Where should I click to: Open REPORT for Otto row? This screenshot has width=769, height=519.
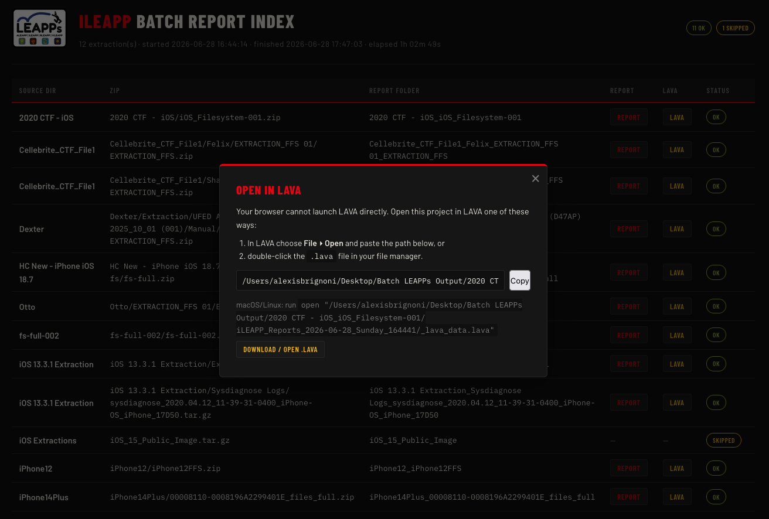[x=628, y=306]
